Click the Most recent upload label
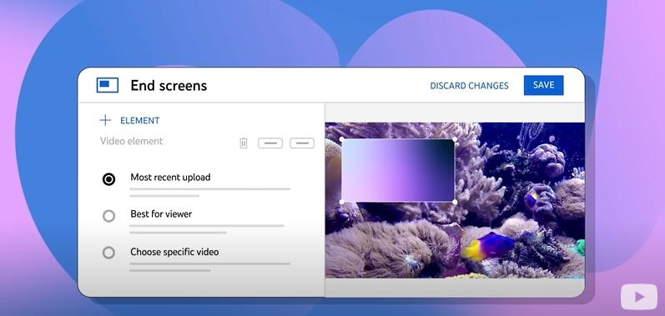Image resolution: width=665 pixels, height=316 pixels. (x=170, y=177)
